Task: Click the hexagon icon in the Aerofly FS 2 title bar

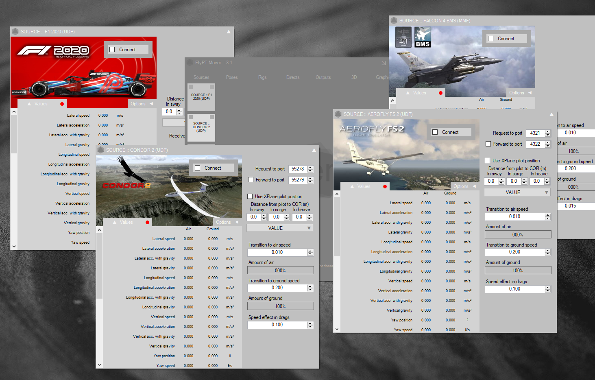Action: [x=338, y=114]
